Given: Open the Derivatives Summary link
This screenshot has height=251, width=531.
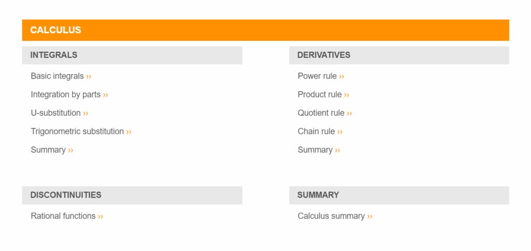Looking at the screenshot, I should [315, 150].
